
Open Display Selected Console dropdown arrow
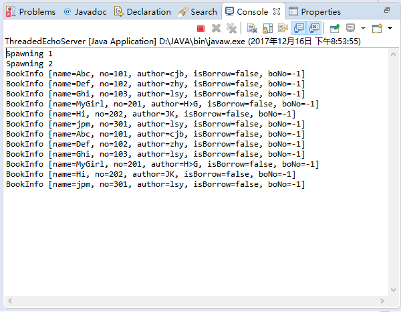(x=363, y=28)
